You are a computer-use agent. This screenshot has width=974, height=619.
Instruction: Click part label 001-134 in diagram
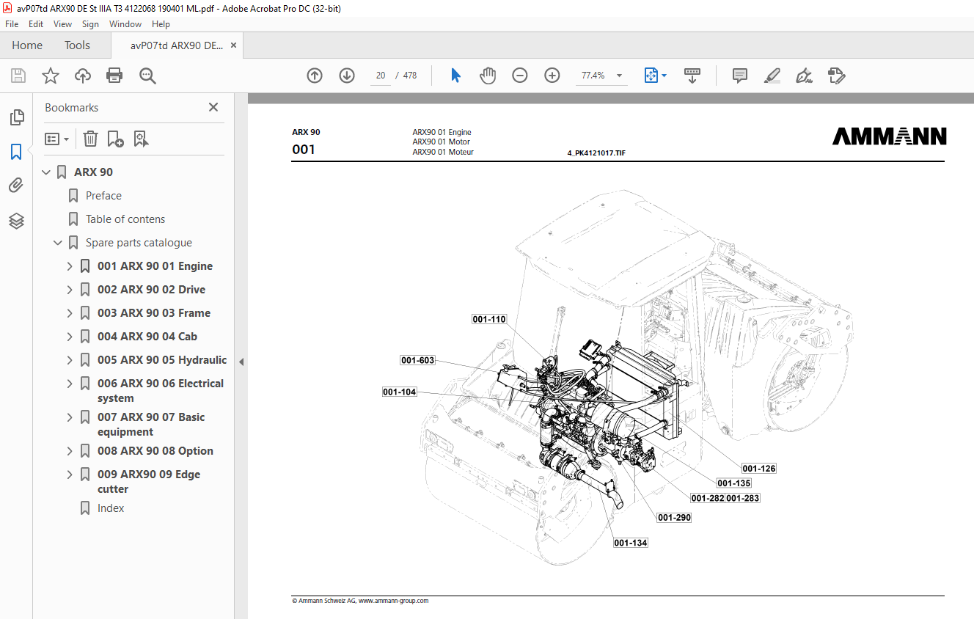631,543
